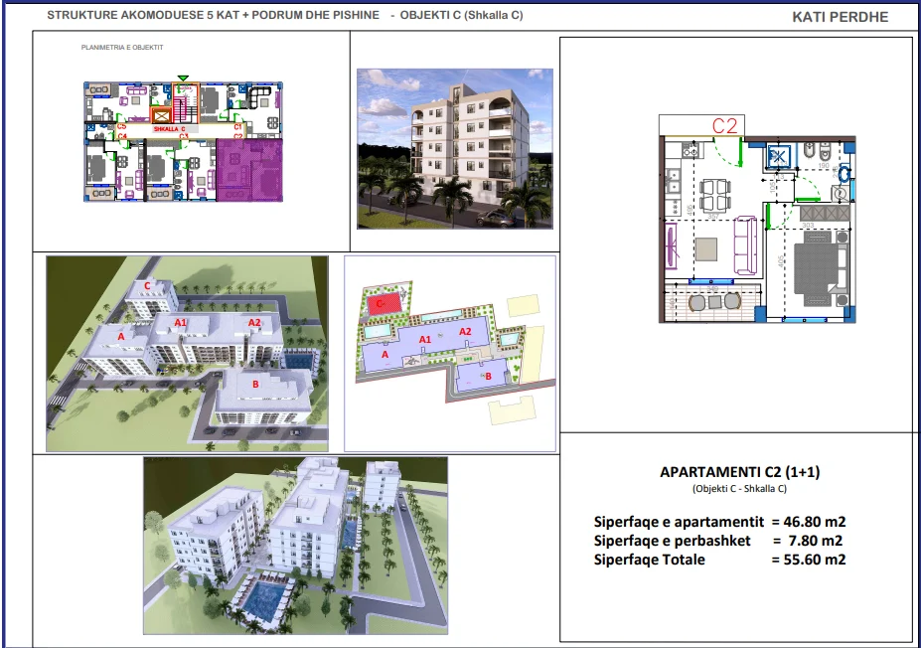Screen dimensions: 921x648
Task: Click red highlighted block C on site plan
Action: pos(382,304)
